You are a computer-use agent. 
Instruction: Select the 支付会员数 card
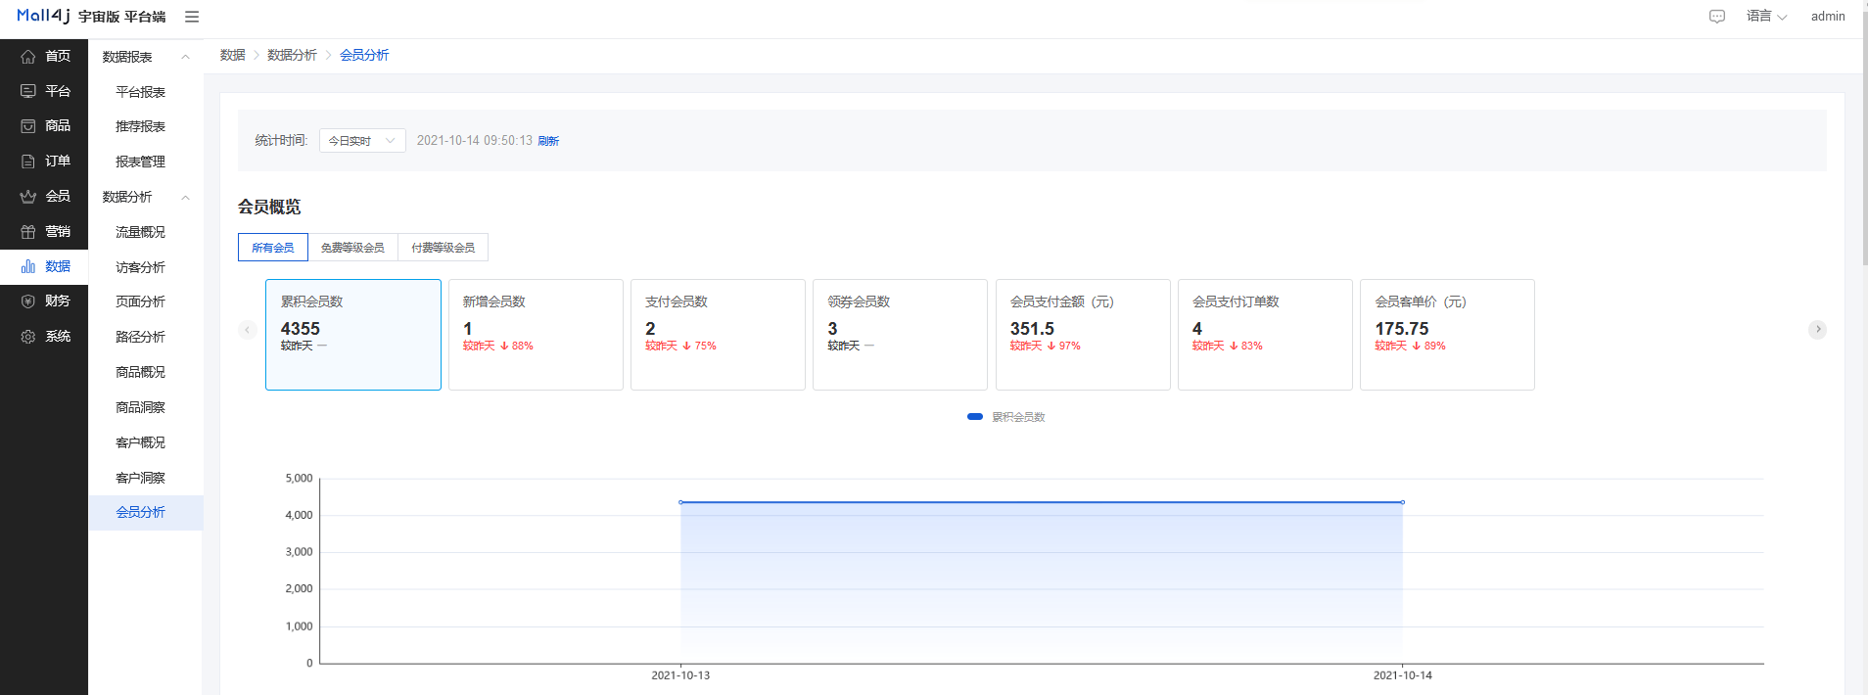tap(718, 335)
